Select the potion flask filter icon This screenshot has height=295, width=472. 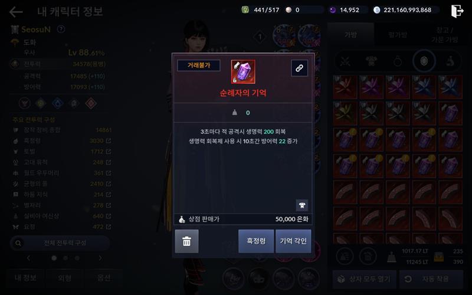pyautogui.click(x=450, y=61)
